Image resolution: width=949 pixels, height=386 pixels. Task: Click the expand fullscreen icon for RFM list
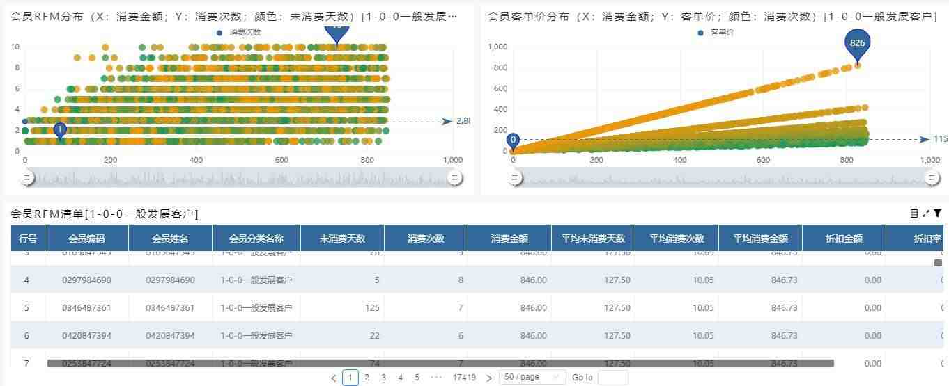(x=926, y=214)
